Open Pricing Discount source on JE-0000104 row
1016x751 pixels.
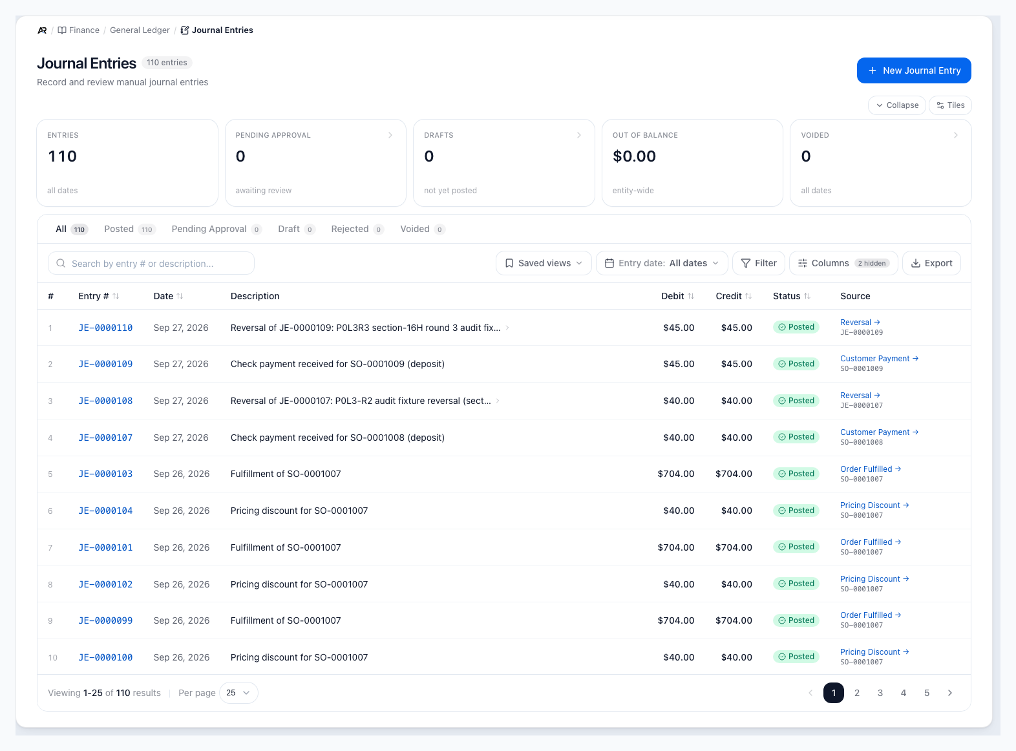click(874, 505)
